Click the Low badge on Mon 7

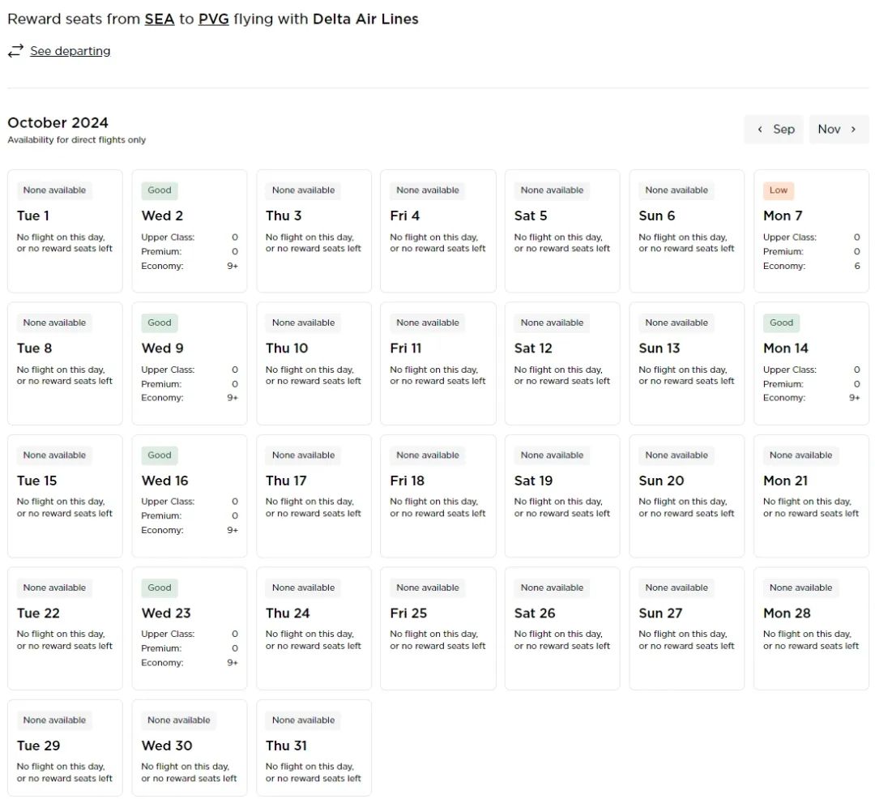coord(778,190)
